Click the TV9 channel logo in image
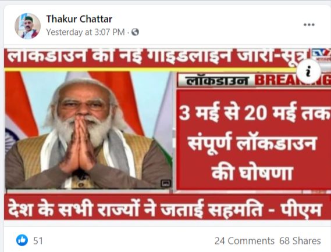This screenshot has height=252, width=331. [322, 54]
